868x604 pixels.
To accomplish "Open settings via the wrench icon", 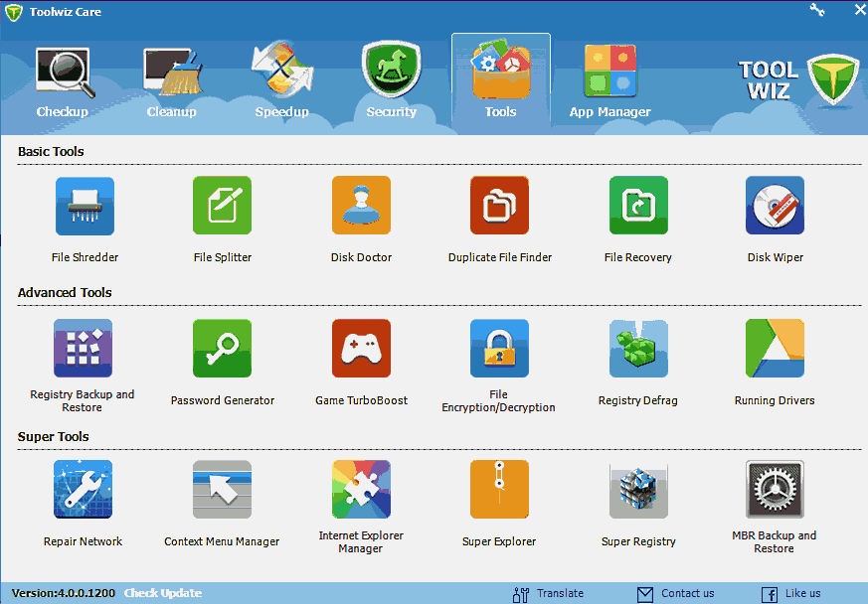I will coord(817,9).
